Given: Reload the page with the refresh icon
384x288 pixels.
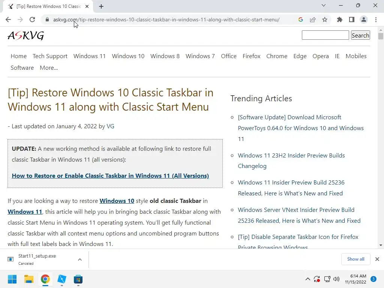Looking at the screenshot, I should coord(32,19).
